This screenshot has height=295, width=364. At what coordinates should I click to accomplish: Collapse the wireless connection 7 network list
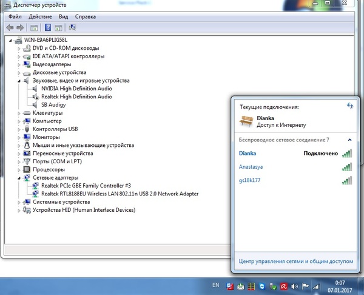click(x=349, y=140)
